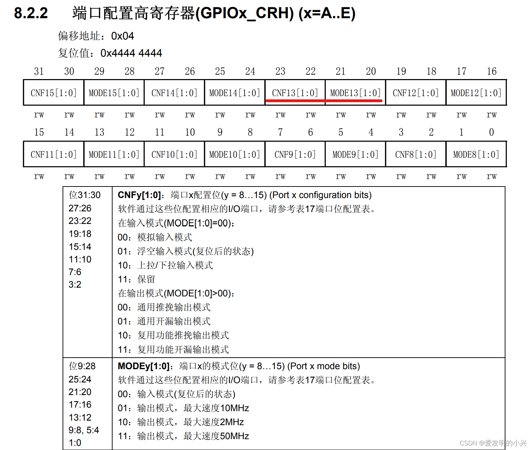Click the underlined MODE13[1:0] cell
Screen dimensions: 532x450
(x=355, y=93)
